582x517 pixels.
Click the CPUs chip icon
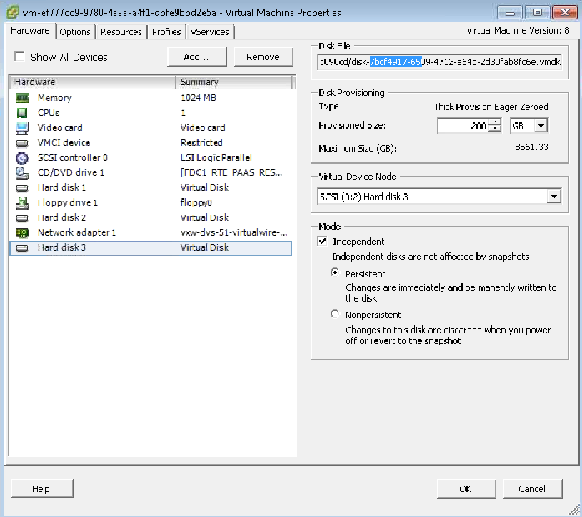22,113
